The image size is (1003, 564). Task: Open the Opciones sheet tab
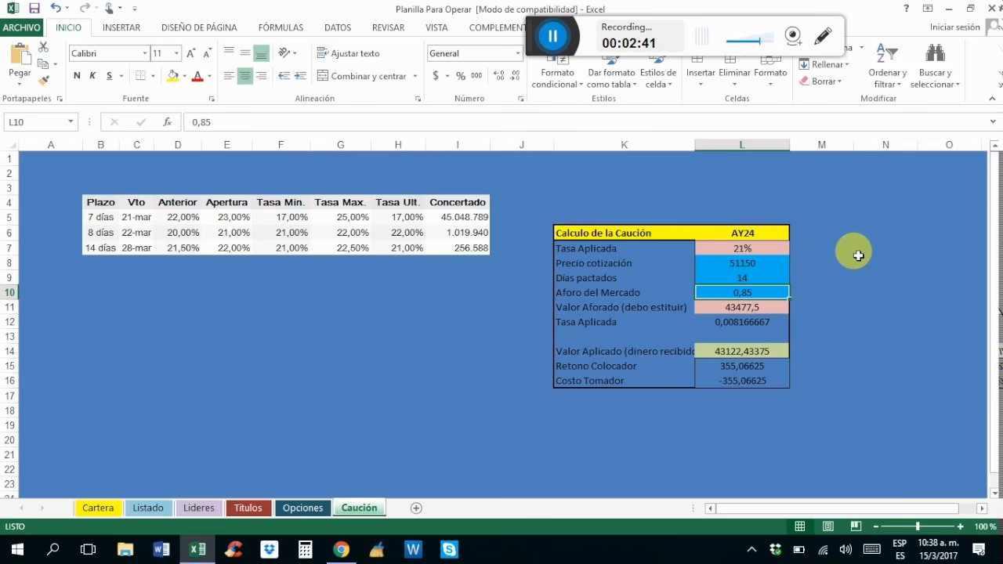(x=302, y=508)
